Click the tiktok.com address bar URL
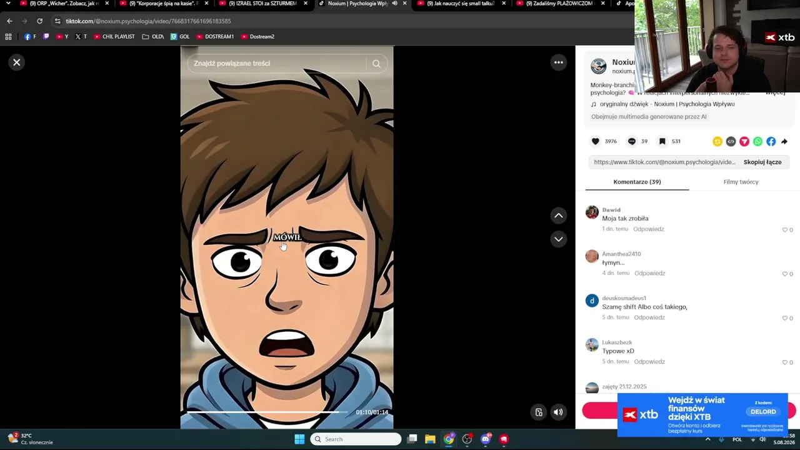This screenshot has height=450, width=800. pos(148,21)
